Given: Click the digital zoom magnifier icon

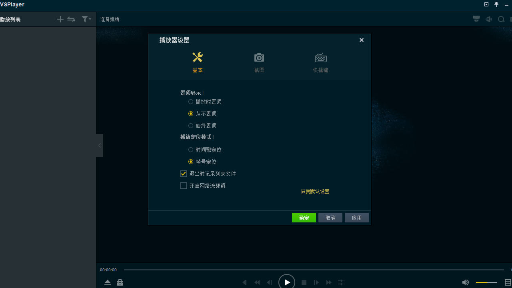Looking at the screenshot, I should click(501, 19).
